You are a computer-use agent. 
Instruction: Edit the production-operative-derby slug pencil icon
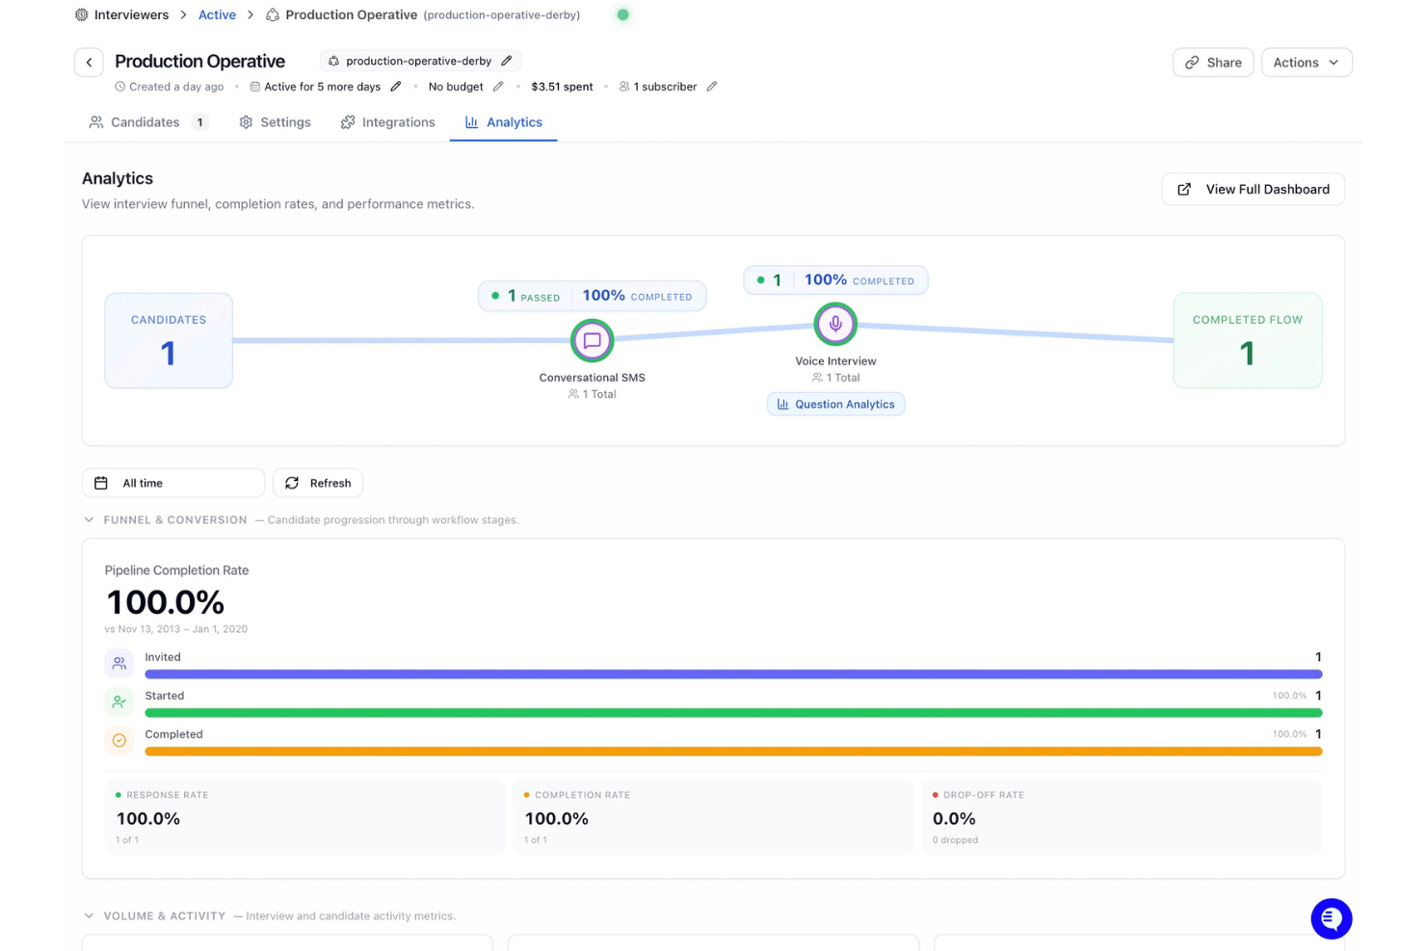click(507, 61)
